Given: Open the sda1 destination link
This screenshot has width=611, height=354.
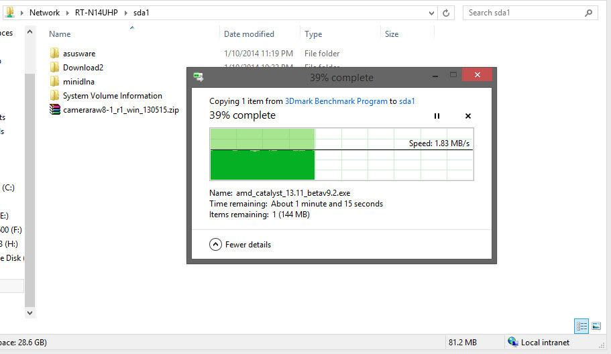Looking at the screenshot, I should click(x=407, y=101).
